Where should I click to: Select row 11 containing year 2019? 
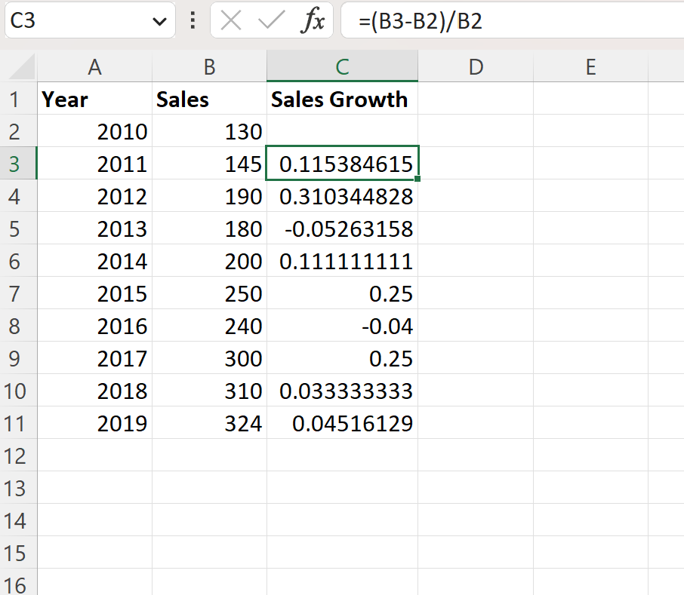coord(18,424)
